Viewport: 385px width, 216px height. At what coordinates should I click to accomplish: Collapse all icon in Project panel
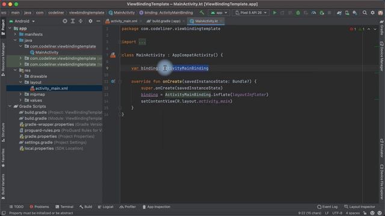pos(81,22)
